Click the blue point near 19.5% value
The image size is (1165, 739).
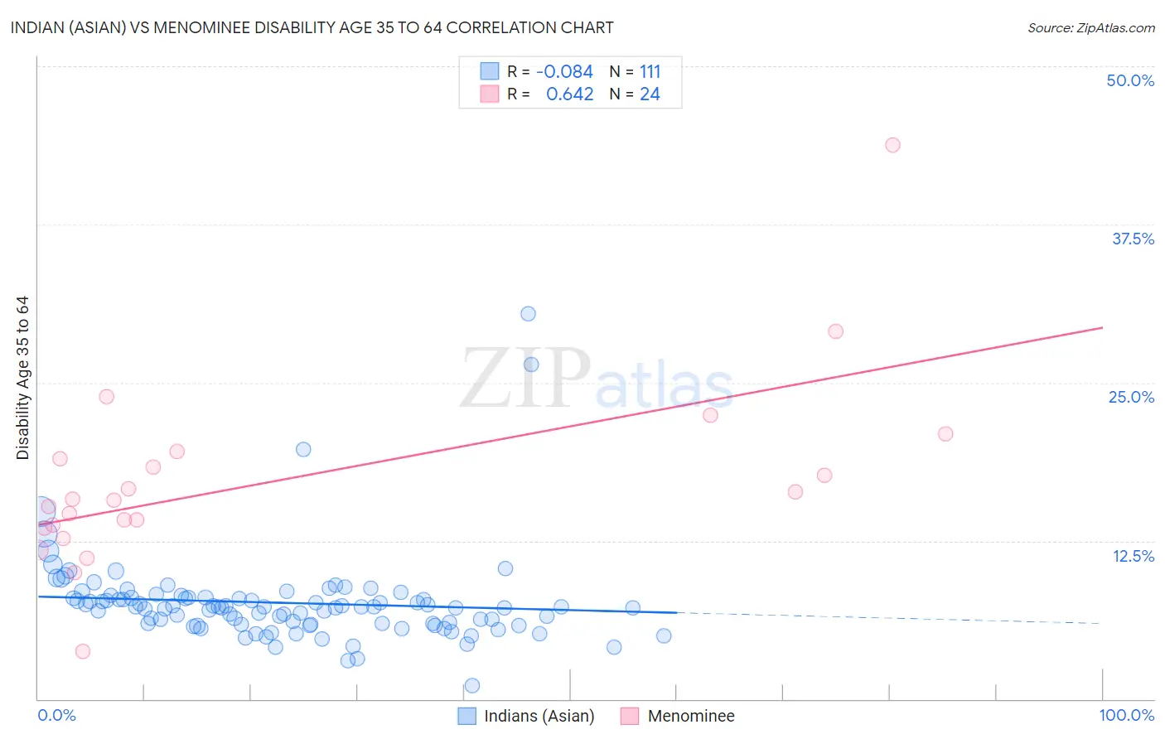303,449
